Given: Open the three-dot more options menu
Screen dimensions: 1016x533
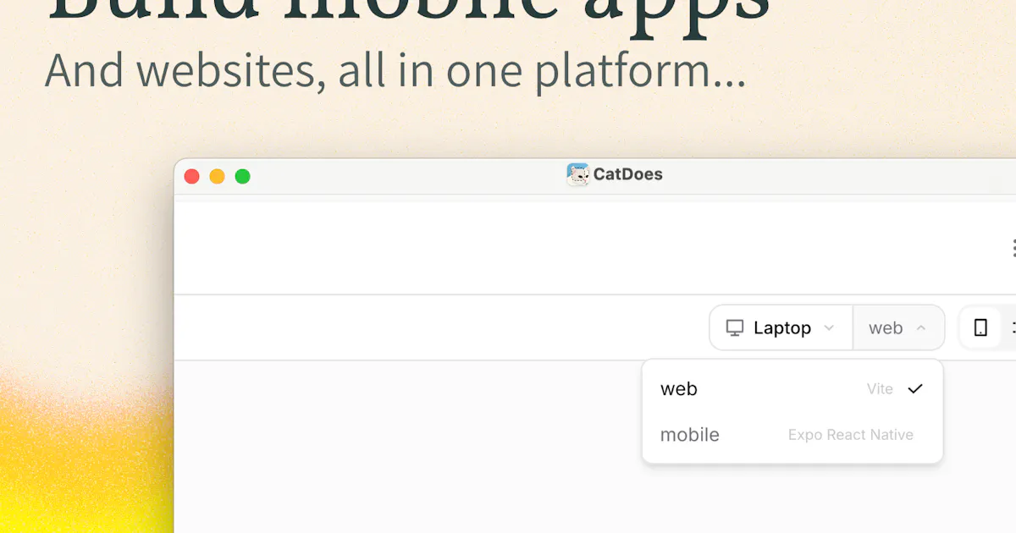Looking at the screenshot, I should pyautogui.click(x=1013, y=248).
